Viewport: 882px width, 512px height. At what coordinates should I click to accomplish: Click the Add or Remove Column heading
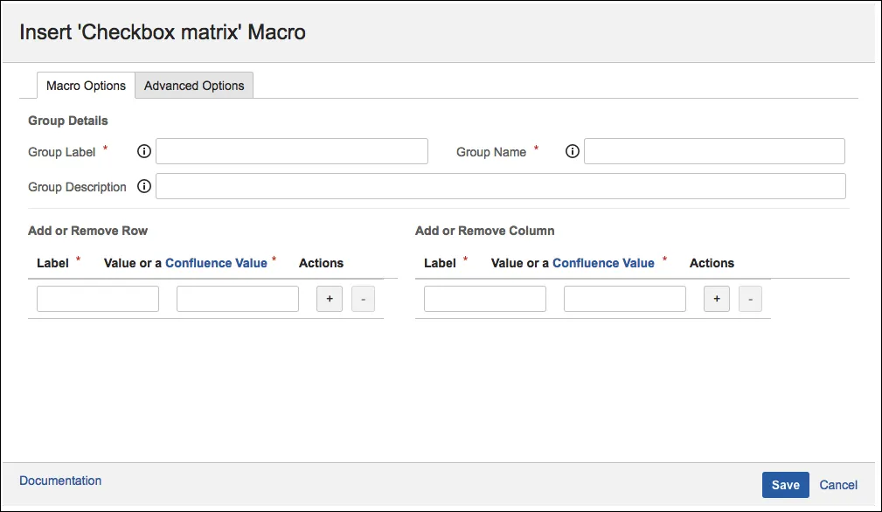point(485,231)
